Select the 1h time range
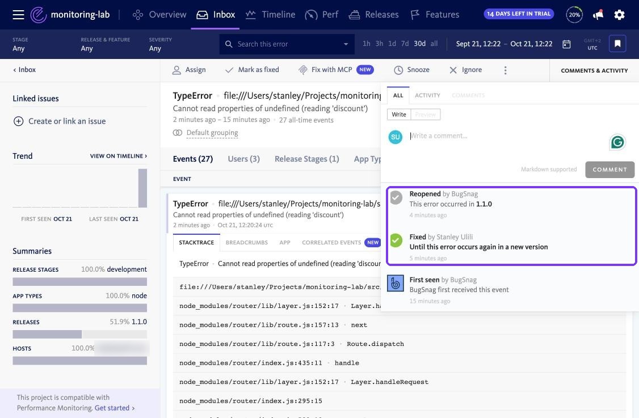Image resolution: width=639 pixels, height=418 pixels. pyautogui.click(x=367, y=44)
